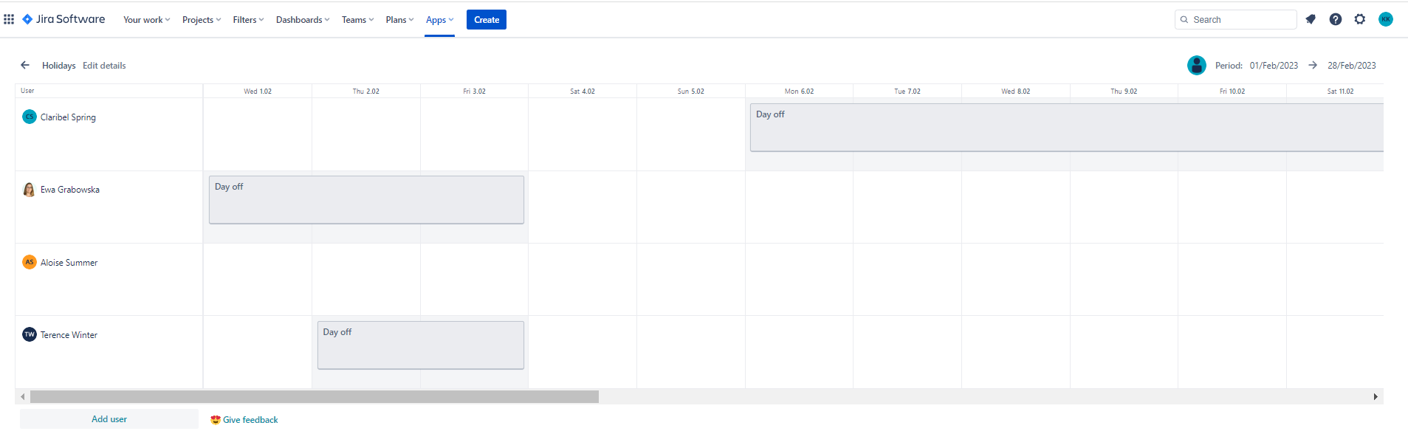Click the Holidays title text
1408x448 pixels.
point(59,66)
